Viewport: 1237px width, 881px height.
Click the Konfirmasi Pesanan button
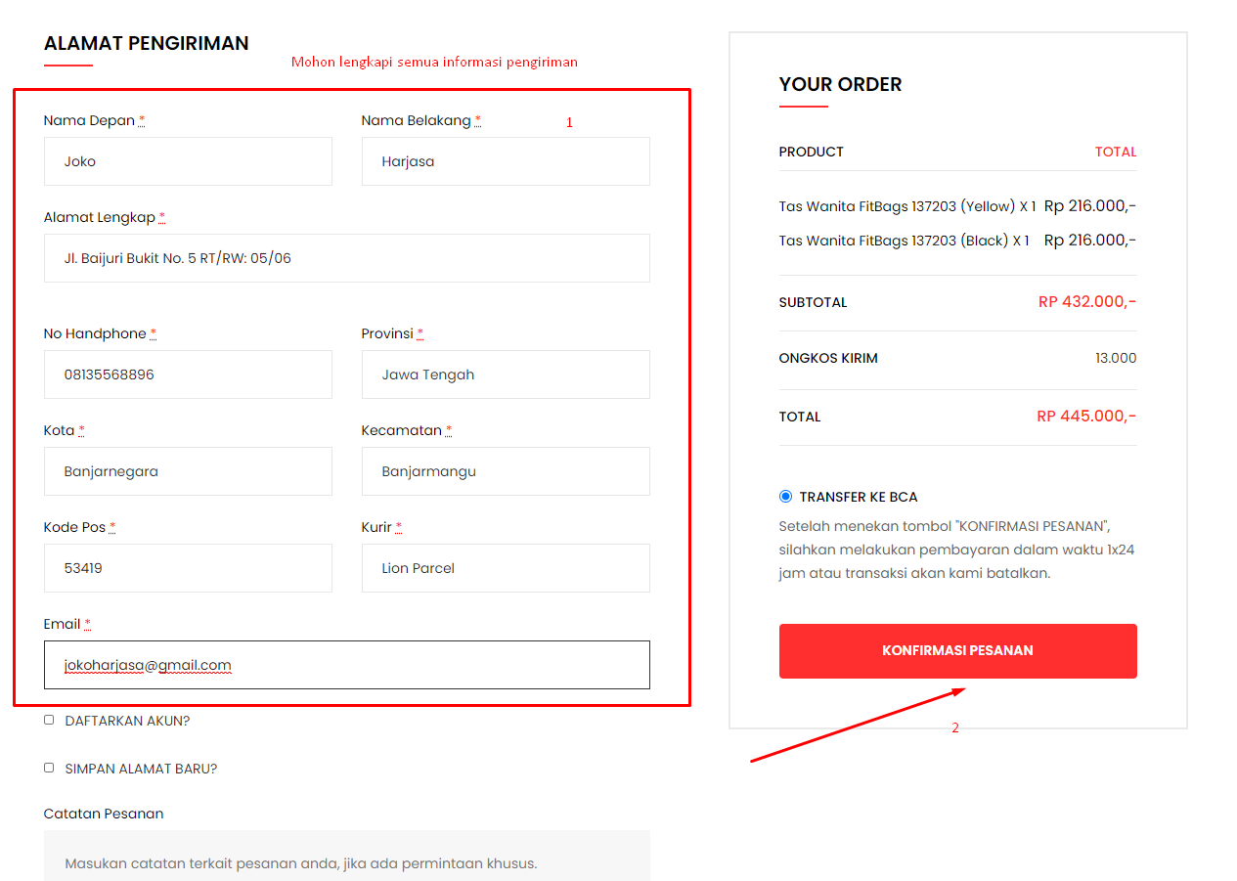click(957, 650)
